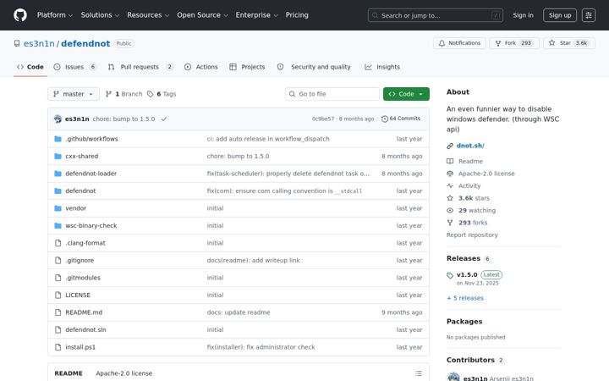Open the README.md file
This screenshot has width=609, height=381.
(84, 312)
